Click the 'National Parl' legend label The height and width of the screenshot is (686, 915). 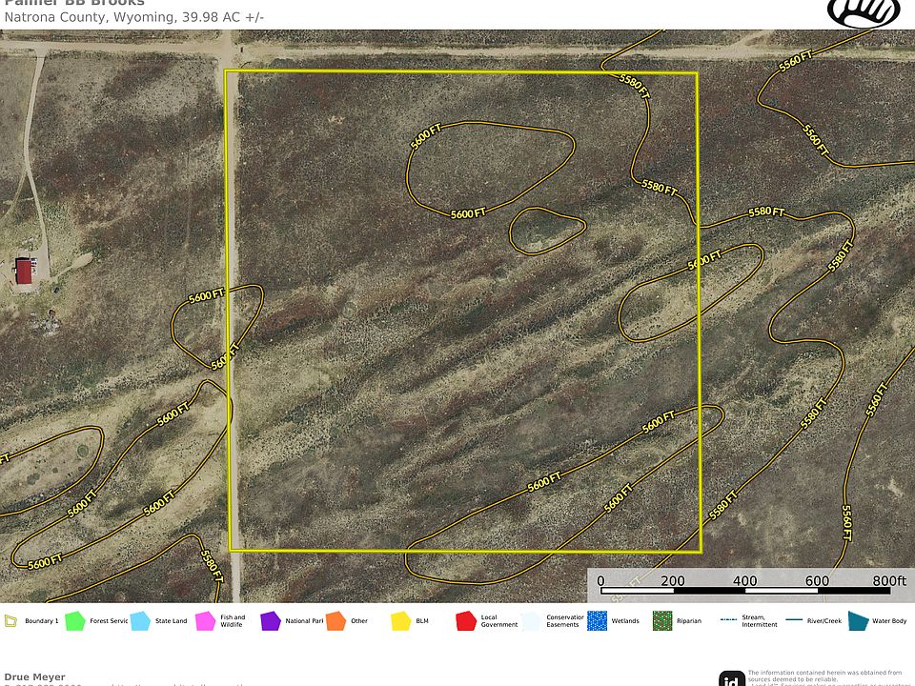[x=304, y=620]
